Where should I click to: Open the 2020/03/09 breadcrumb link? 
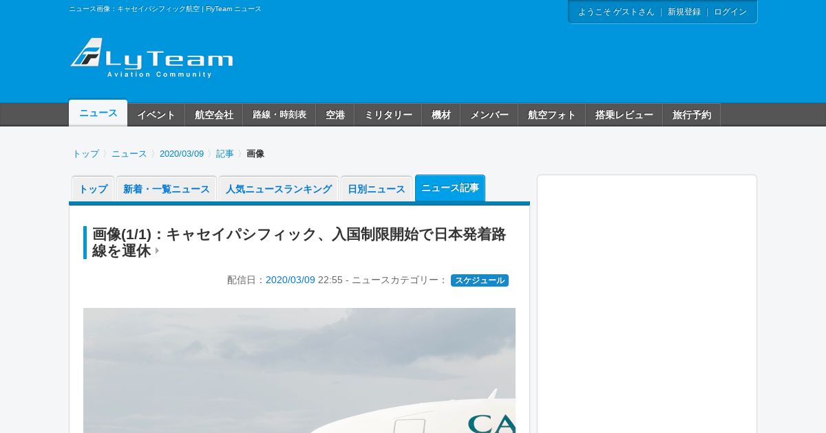182,154
